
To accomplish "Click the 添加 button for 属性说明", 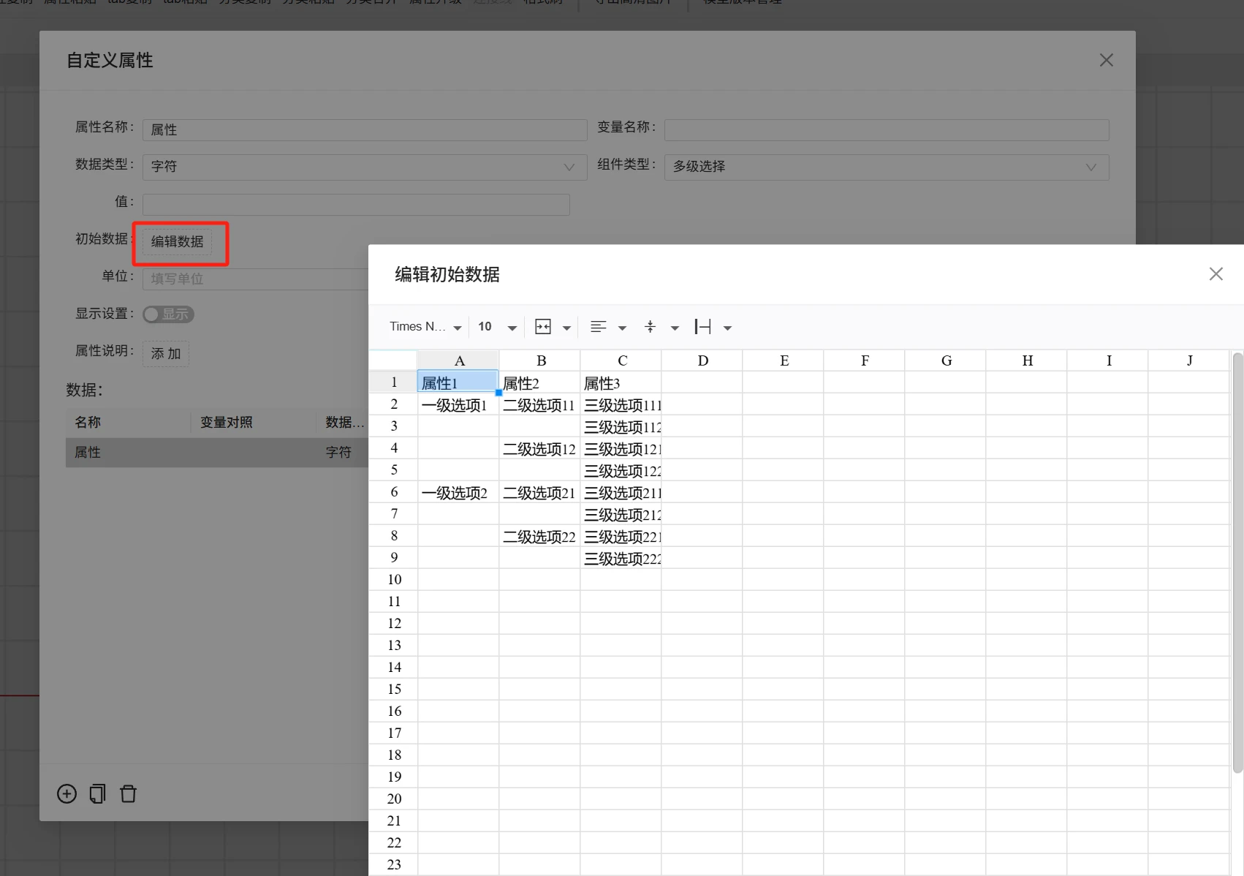I will tap(166, 354).
